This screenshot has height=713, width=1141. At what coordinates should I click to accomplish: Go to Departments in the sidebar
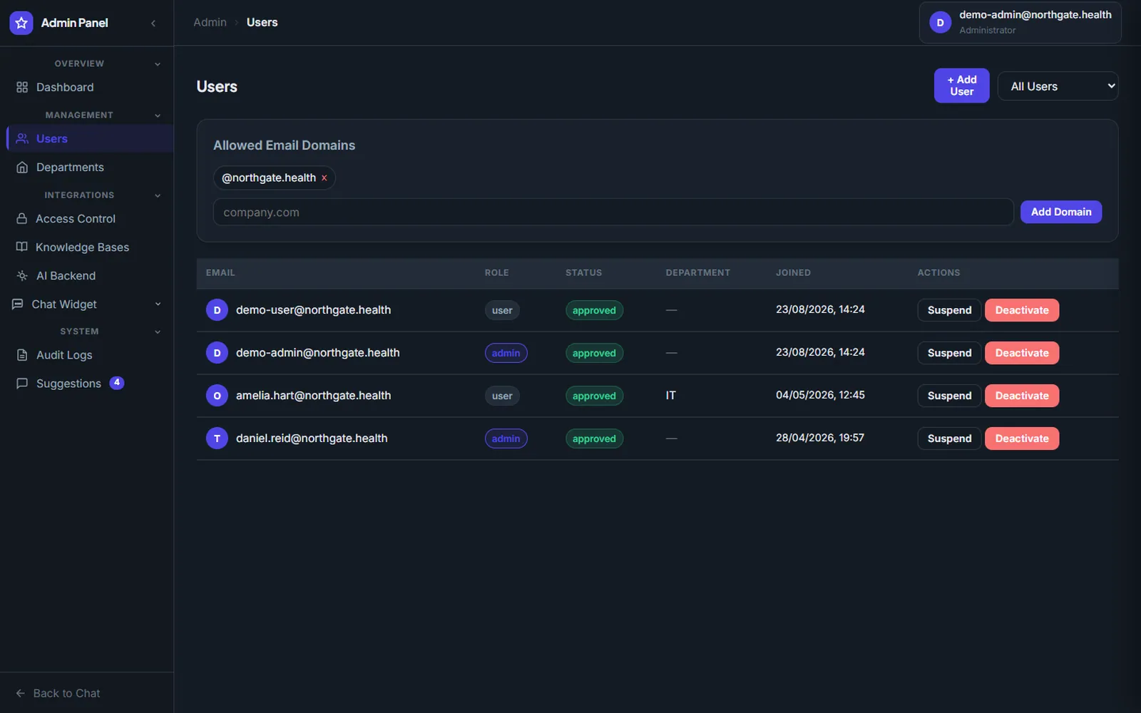(90, 167)
